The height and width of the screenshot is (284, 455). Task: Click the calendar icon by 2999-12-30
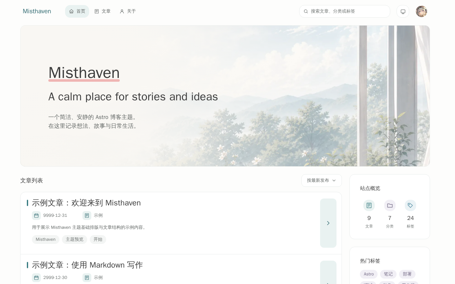36,278
